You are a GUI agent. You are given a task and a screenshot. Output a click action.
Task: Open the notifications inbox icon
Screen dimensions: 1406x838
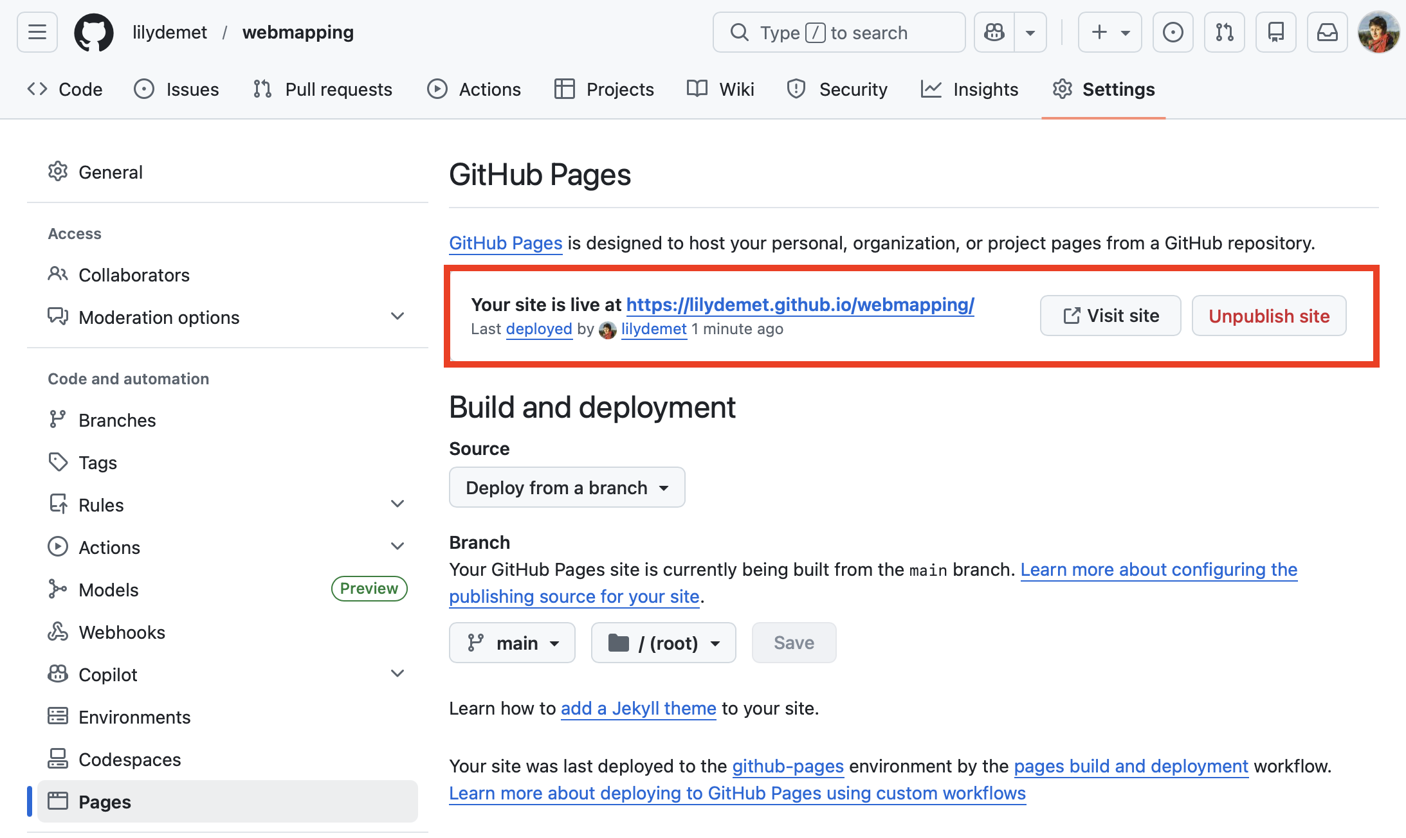pyautogui.click(x=1327, y=32)
